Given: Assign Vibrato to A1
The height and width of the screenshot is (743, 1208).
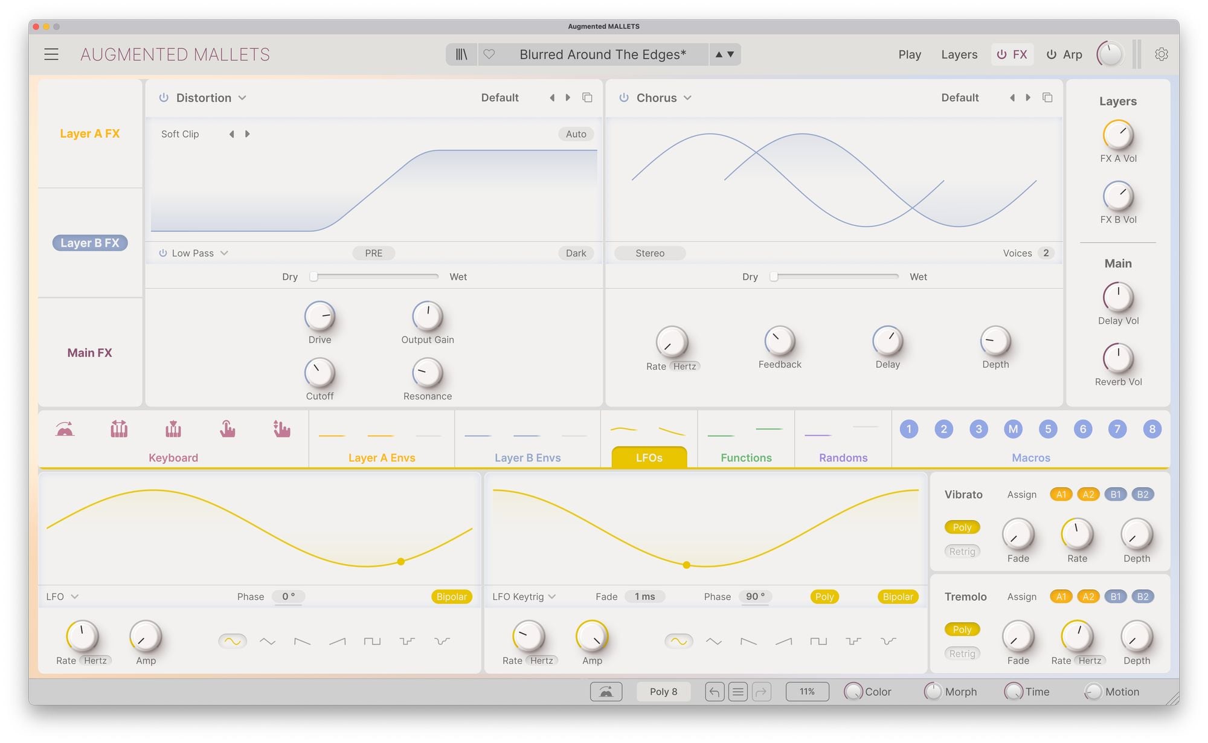Looking at the screenshot, I should click(1061, 495).
